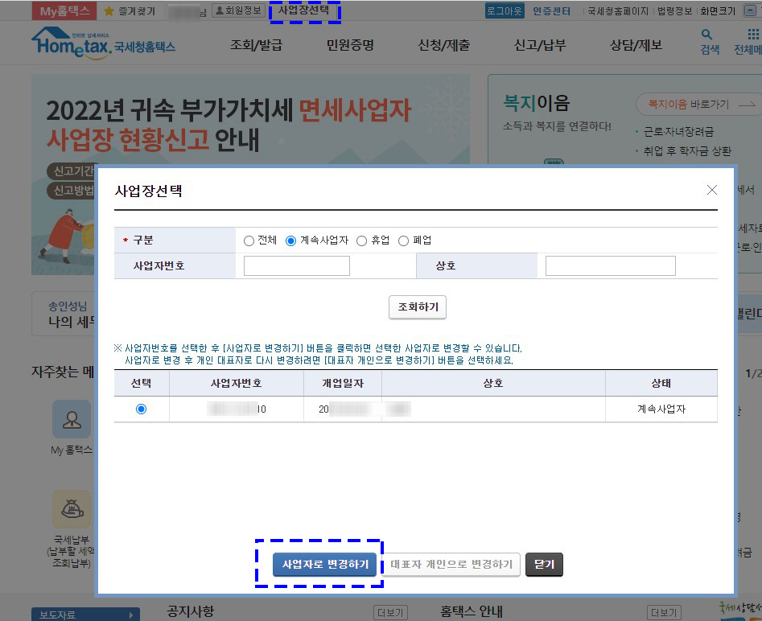Open 사업장선택 in top bar
The width and height of the screenshot is (762, 621).
[x=304, y=10]
